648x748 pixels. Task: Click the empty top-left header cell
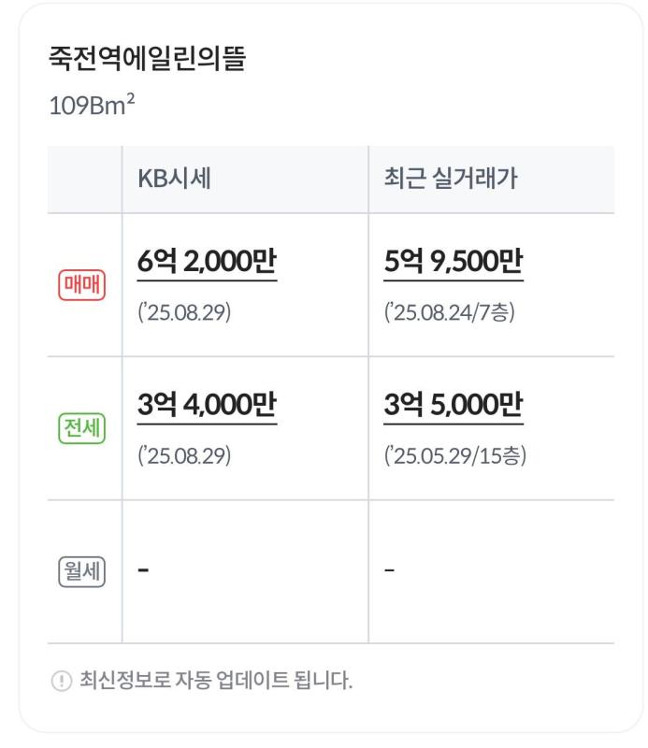[x=84, y=180]
